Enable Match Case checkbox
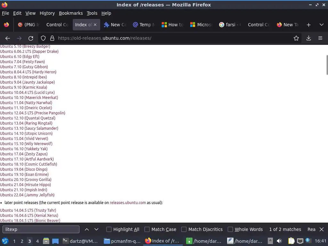Screen dimensions: 328x246 (x=147, y=229)
